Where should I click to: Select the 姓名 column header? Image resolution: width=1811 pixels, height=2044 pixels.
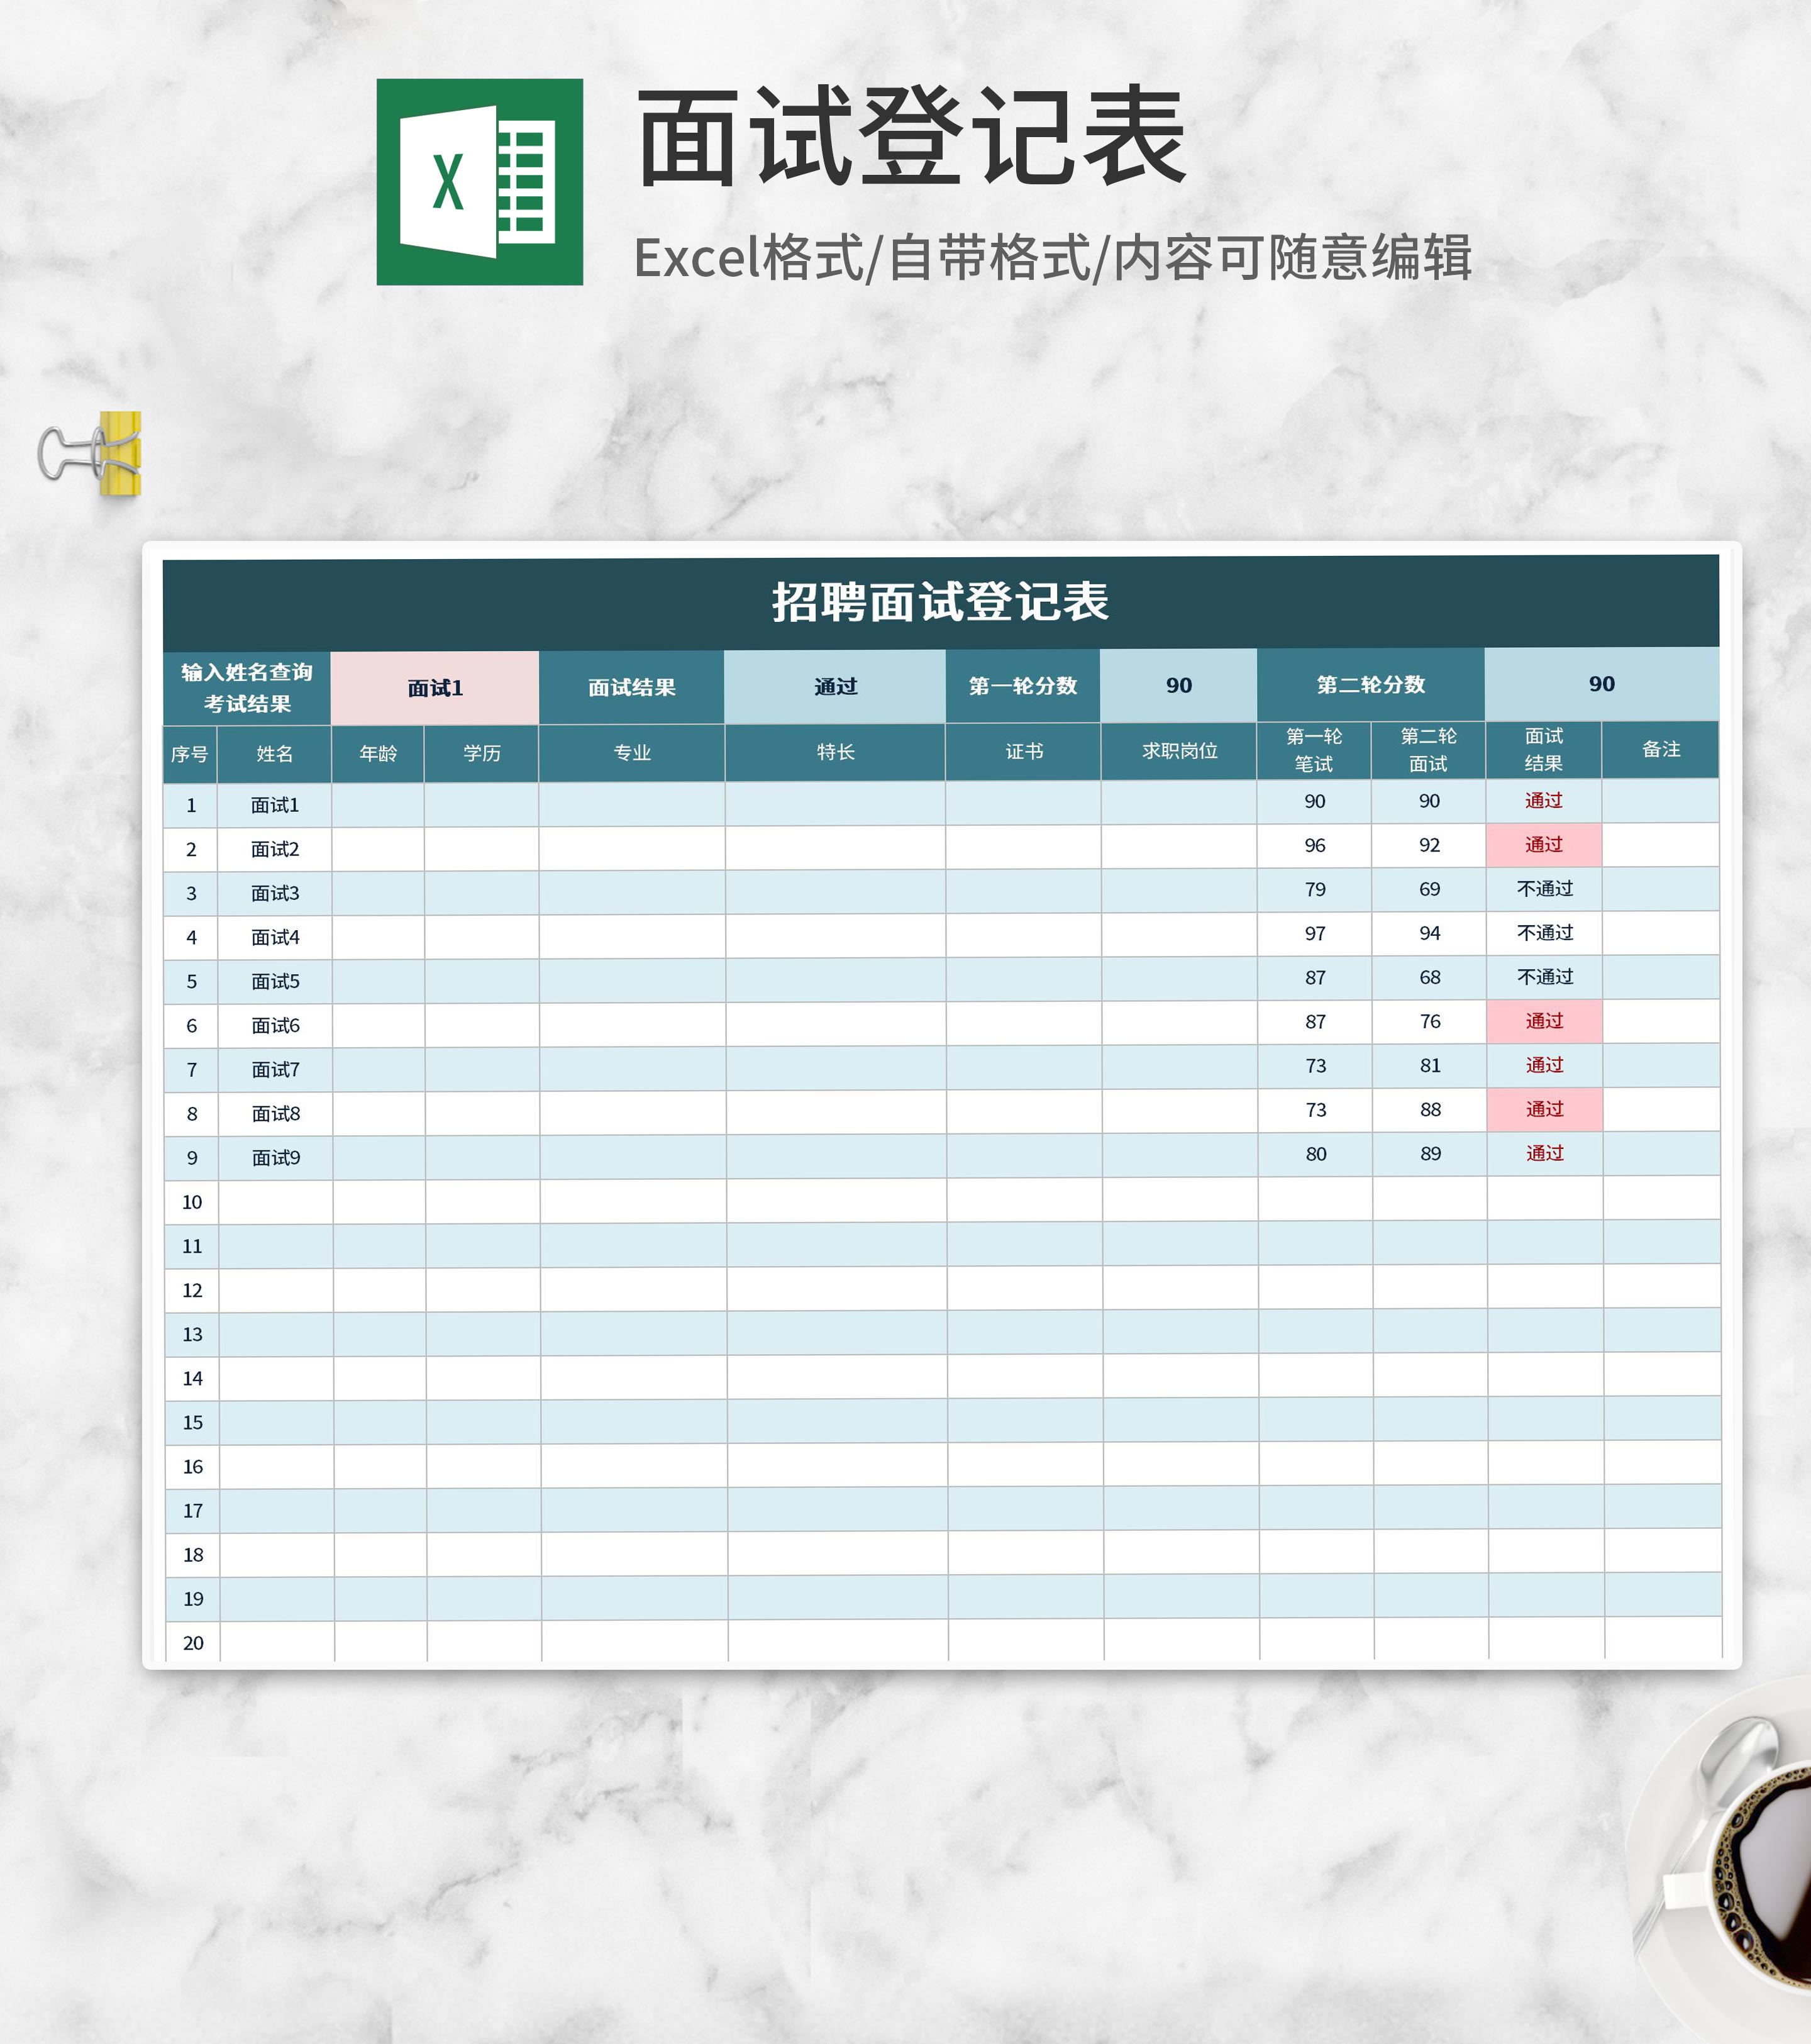274,754
